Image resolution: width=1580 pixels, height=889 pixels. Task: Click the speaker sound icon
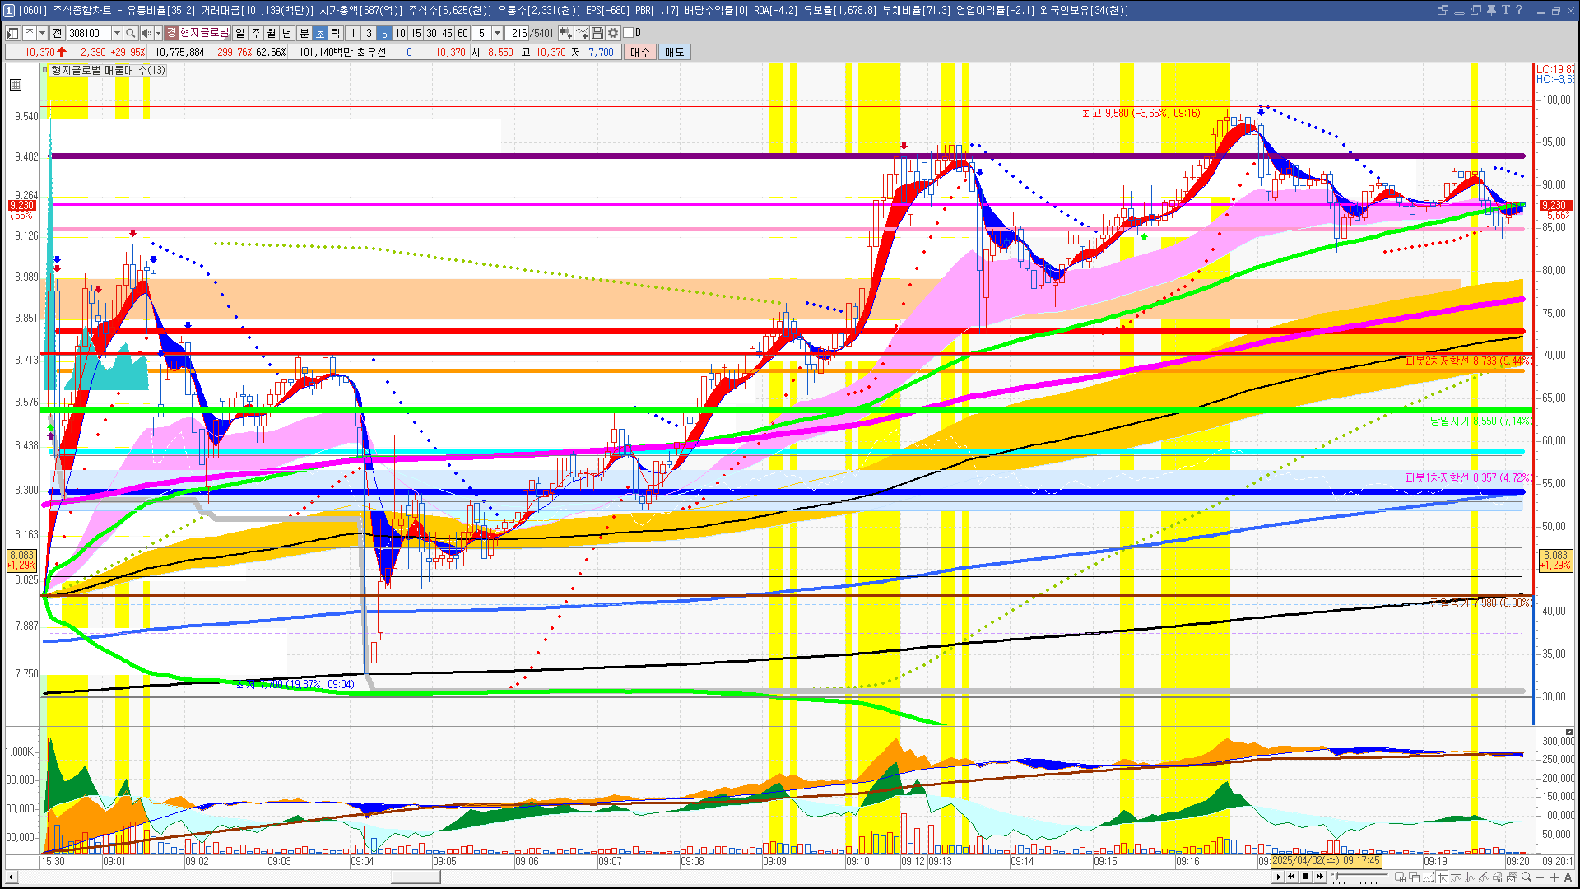point(146,33)
